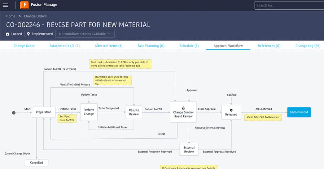Click the lock icon in Change Control Board Review
324x169 pixels.
(183, 108)
